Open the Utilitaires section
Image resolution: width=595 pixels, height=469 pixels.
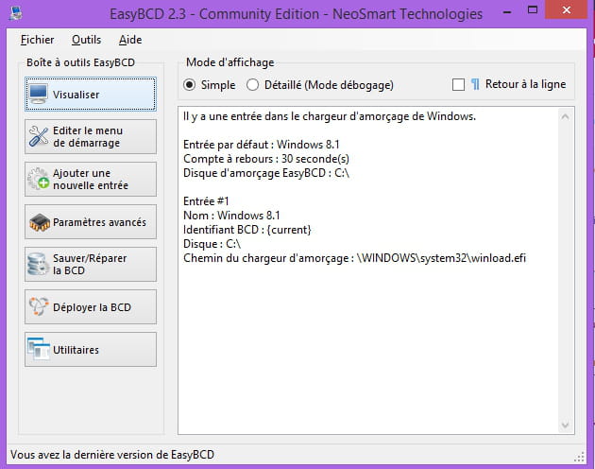(91, 349)
